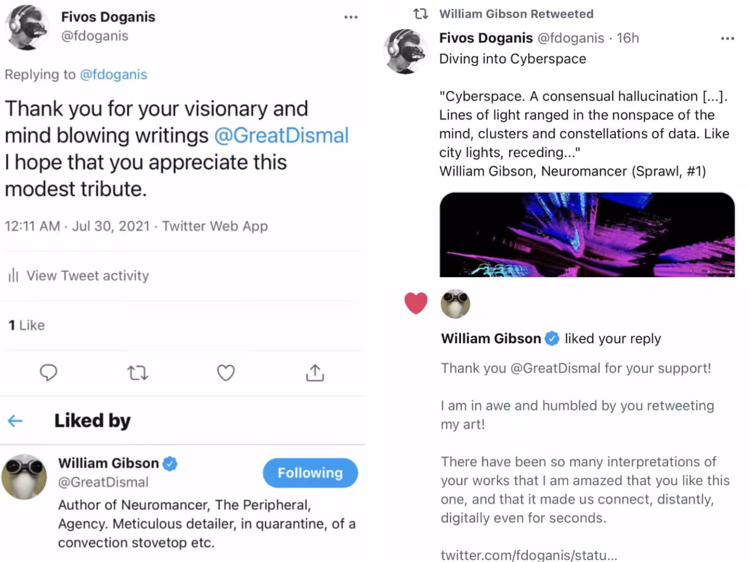Click William Gibson's binoculars avatar in notification
Image resolution: width=749 pixels, height=562 pixels.
click(x=455, y=304)
